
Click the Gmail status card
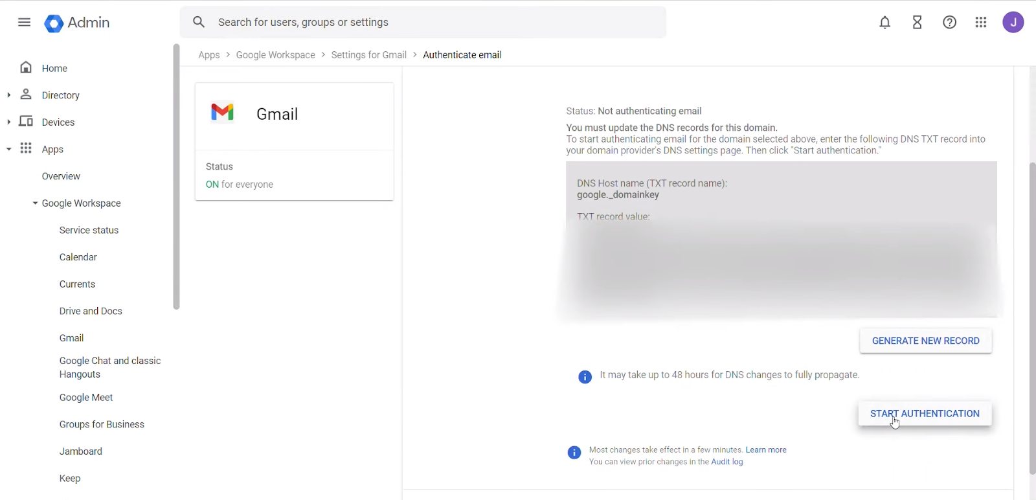295,142
